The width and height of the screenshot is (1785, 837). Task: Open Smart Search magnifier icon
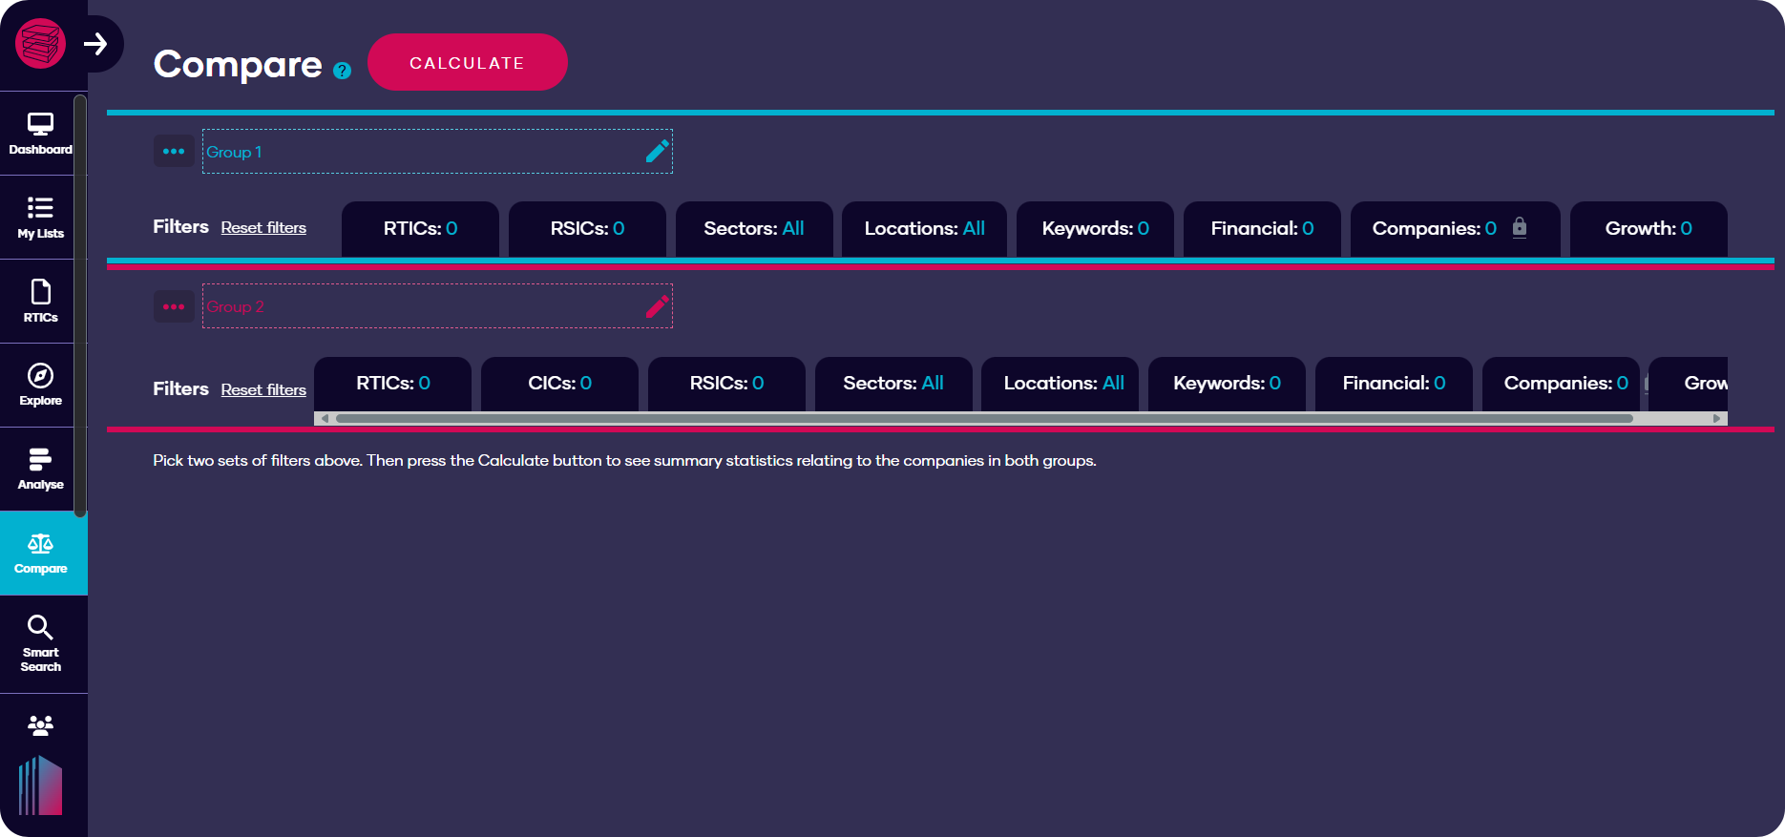tap(40, 642)
